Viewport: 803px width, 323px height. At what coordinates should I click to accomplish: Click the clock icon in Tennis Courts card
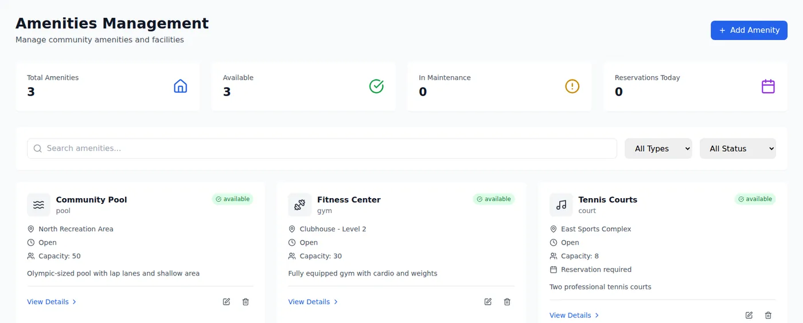click(x=553, y=243)
